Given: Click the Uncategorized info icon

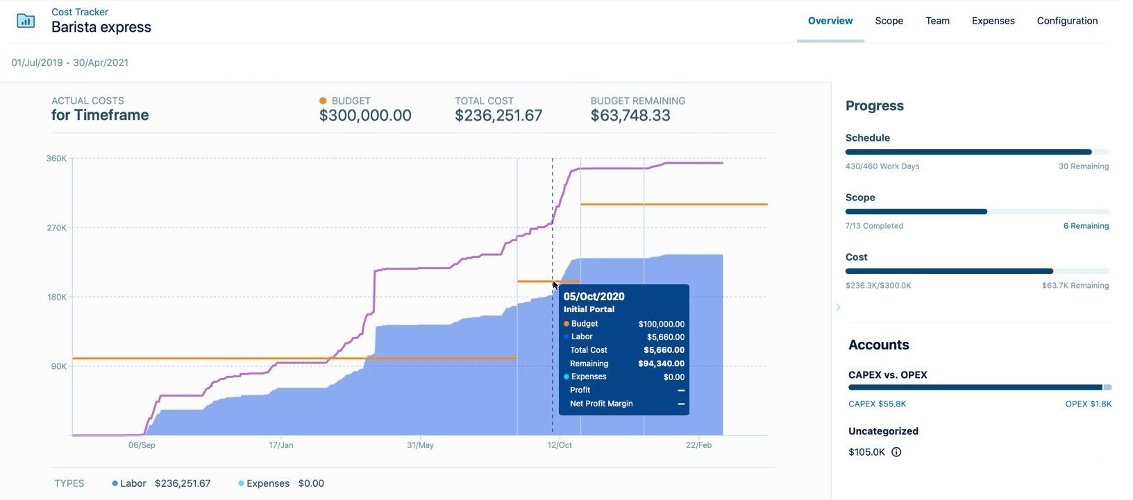Looking at the screenshot, I should click(x=896, y=452).
